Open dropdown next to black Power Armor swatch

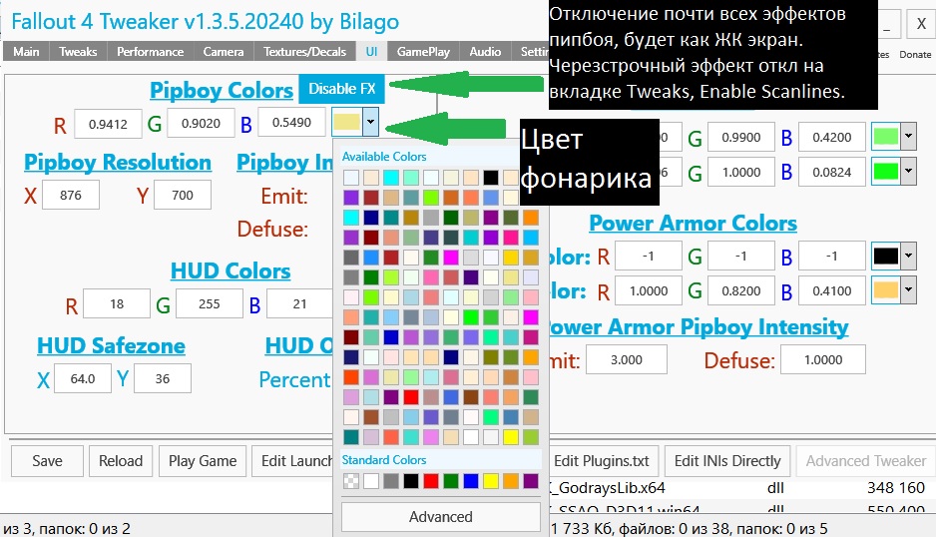(908, 256)
